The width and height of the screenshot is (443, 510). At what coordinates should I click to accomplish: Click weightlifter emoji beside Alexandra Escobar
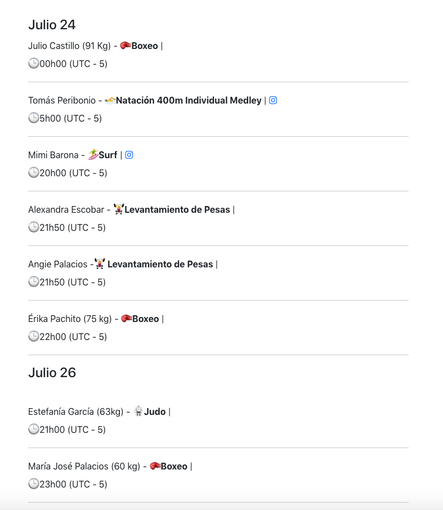tap(119, 209)
